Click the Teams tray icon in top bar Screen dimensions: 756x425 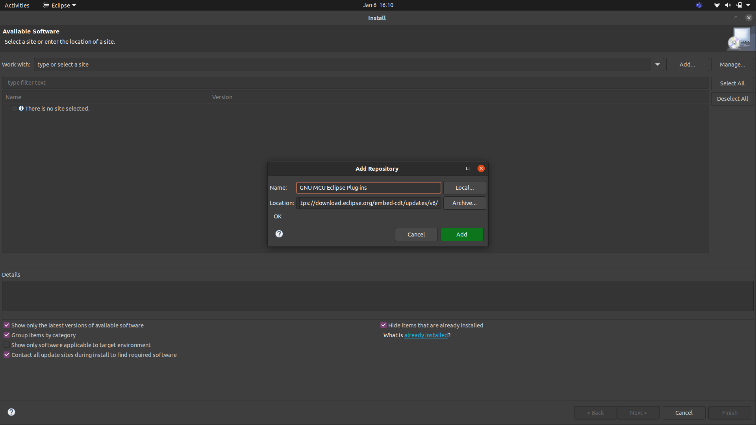[699, 5]
